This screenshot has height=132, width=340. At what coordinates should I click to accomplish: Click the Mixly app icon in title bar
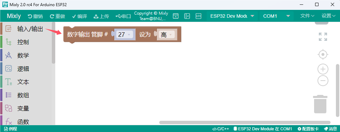(5, 4)
